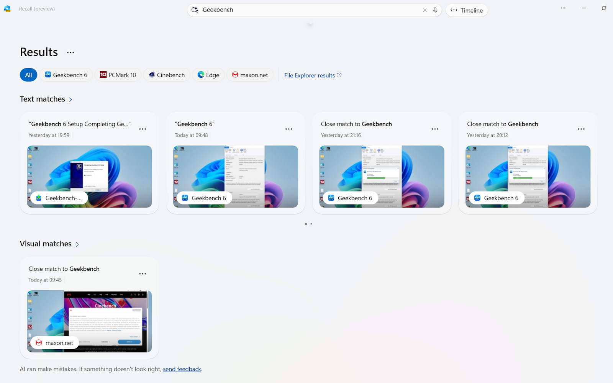
Task: Click "Yesterday at 19:59" timestamp
Action: click(49, 135)
